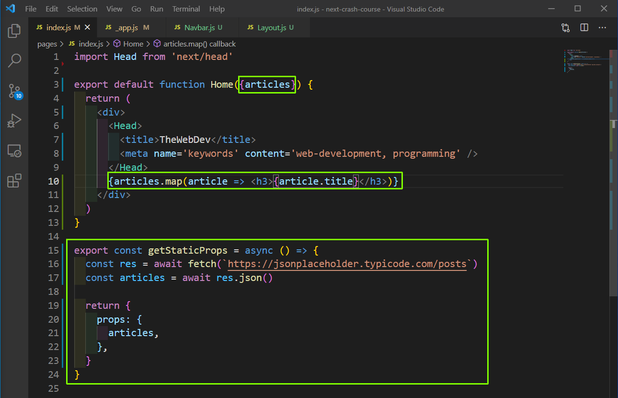Open the Edit menu
This screenshot has width=618, height=398.
[x=52, y=9]
